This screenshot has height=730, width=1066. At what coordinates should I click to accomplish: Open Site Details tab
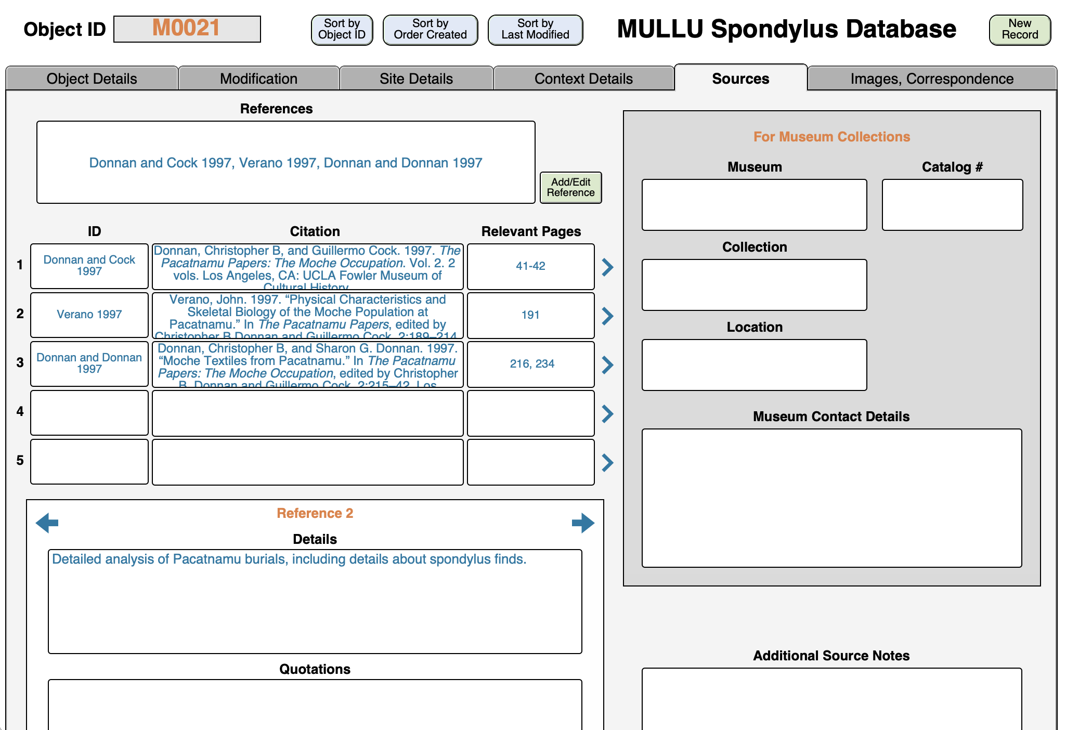(416, 79)
